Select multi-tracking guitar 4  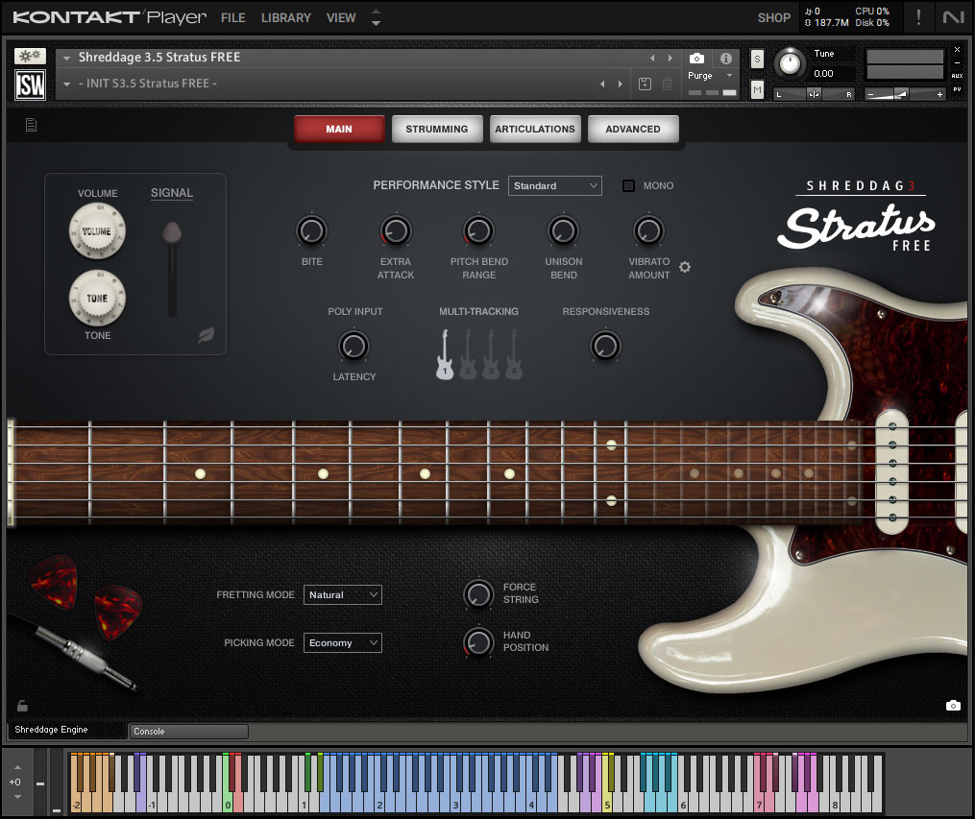click(x=514, y=354)
